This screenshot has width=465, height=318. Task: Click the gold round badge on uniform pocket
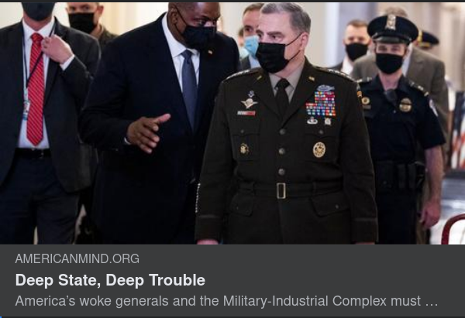(319, 149)
